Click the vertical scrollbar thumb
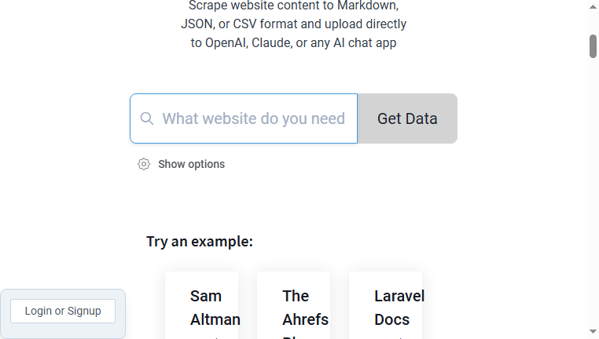Screen dimensions: 599x339 593,46
